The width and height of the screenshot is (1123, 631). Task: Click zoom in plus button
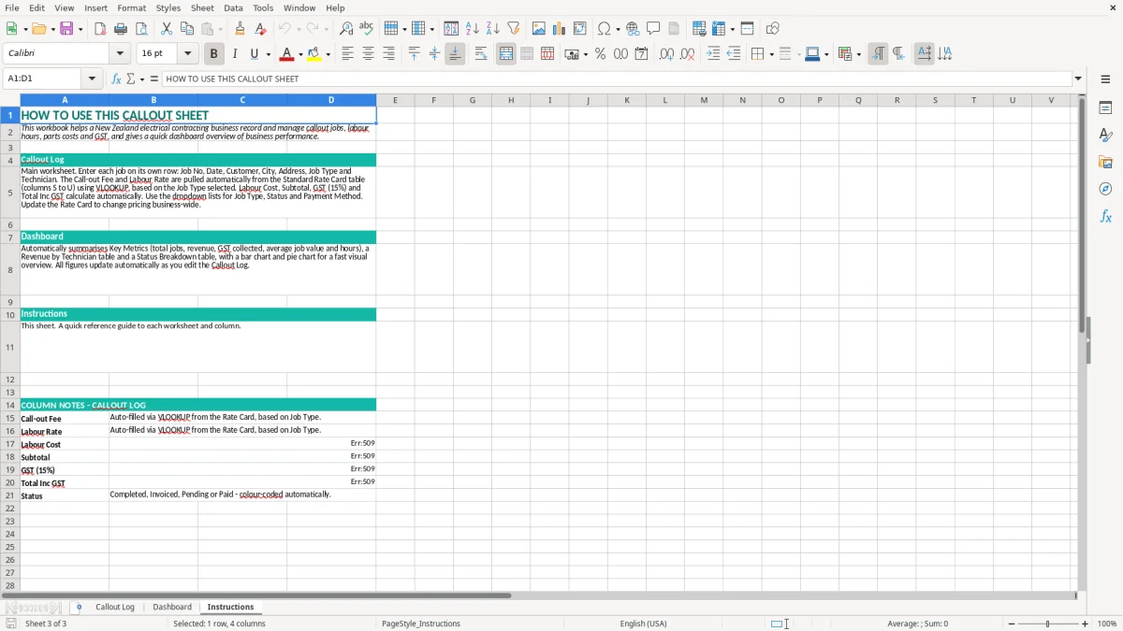[1086, 624]
